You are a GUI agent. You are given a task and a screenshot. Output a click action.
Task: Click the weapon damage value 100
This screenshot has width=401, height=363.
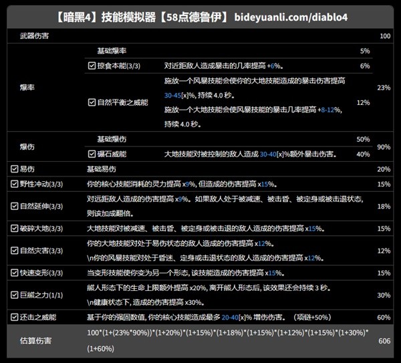(x=385, y=36)
